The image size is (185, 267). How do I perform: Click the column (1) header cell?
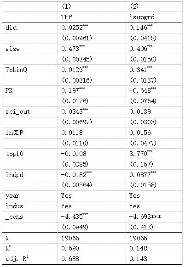(92, 6)
